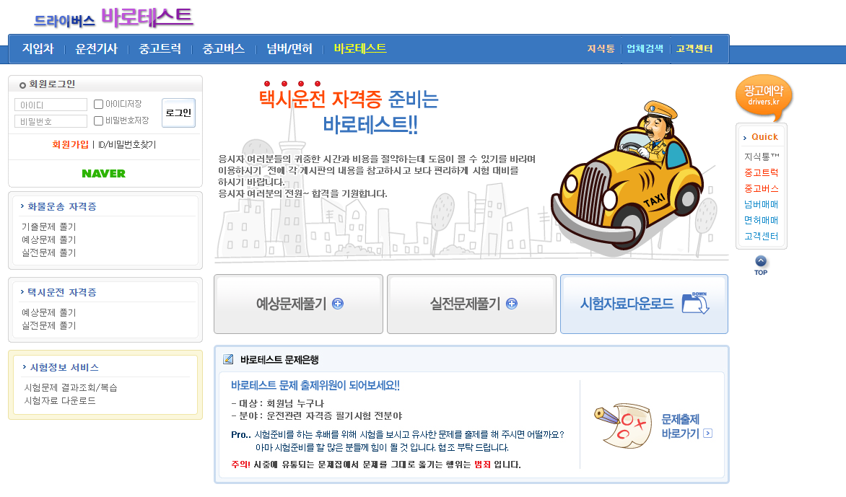Screen dimensions: 846x497
Task: Click the large 실전문제풀기 button
Action: [471, 304]
